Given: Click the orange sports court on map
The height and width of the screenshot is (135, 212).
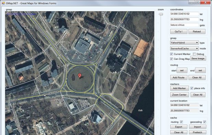Looking at the screenshot, I should click(141, 48).
